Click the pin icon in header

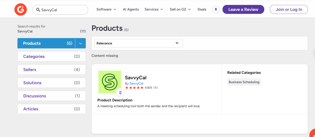coord(216,10)
